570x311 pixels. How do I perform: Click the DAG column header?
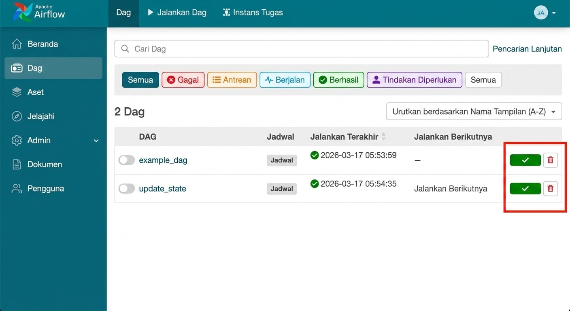click(x=148, y=137)
